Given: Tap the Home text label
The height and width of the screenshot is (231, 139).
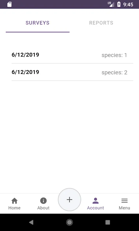Looking at the screenshot, I should [x=14, y=208].
